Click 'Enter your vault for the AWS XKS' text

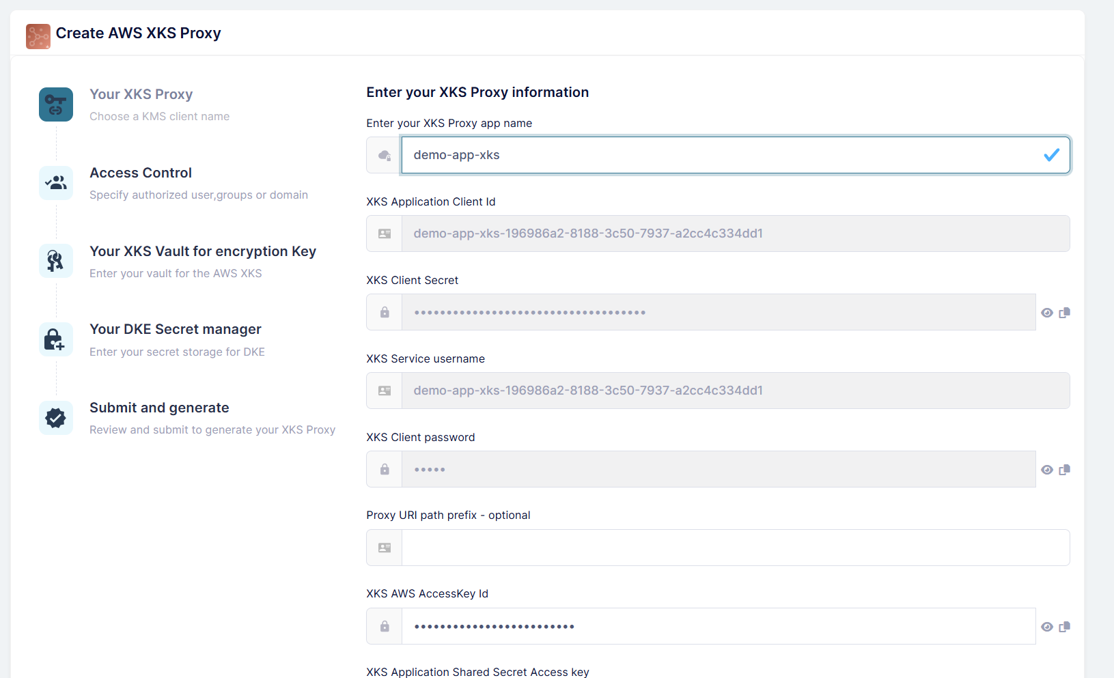point(176,273)
